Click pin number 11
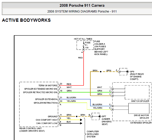Screen dimensions: 152x140 point(61,115)
